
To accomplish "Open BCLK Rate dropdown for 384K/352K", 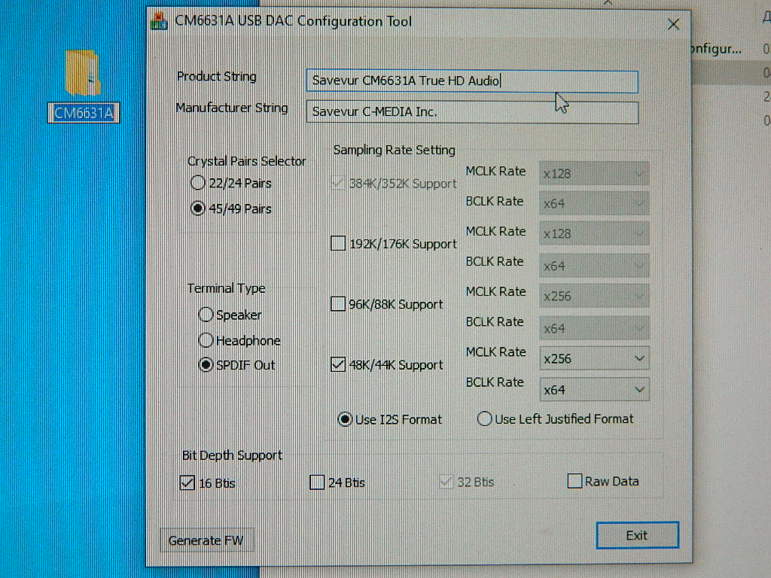I will [x=594, y=203].
